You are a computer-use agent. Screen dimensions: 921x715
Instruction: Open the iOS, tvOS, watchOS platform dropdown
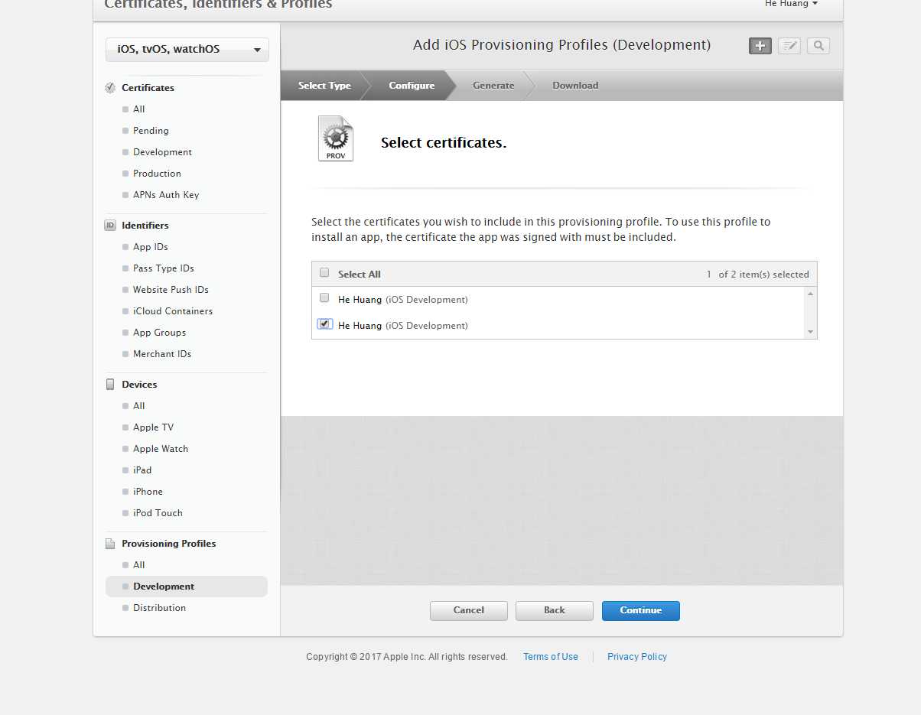pyautogui.click(x=187, y=50)
